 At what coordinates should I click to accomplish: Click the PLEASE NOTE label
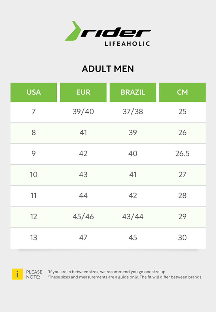point(34,274)
